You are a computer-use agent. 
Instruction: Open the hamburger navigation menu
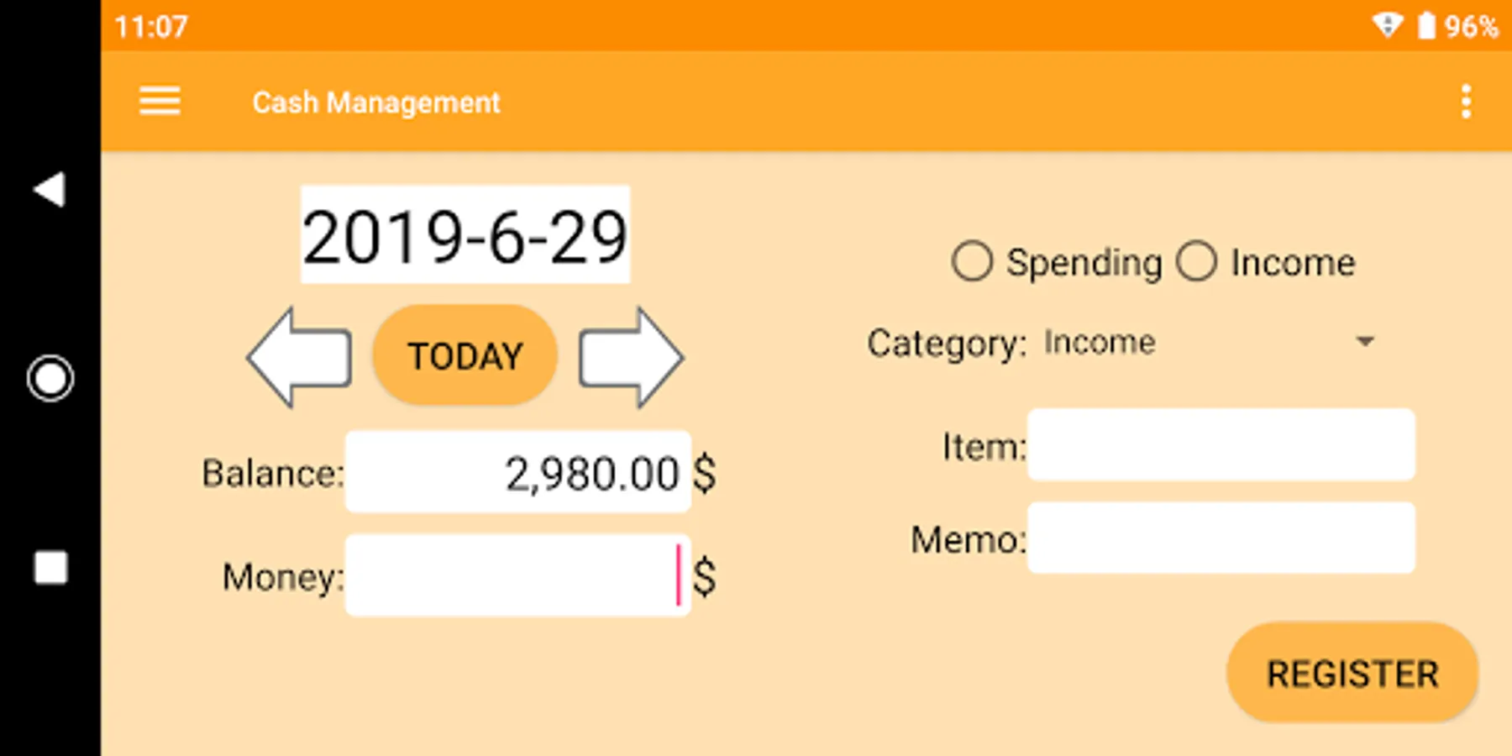(x=160, y=102)
